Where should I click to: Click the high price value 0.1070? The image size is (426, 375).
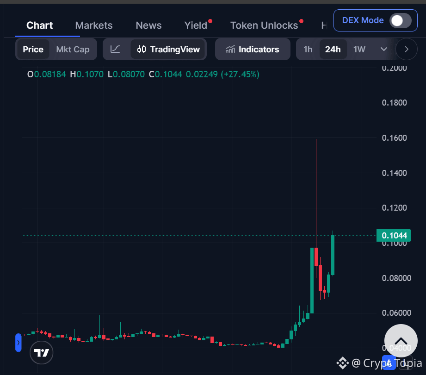(x=90, y=74)
